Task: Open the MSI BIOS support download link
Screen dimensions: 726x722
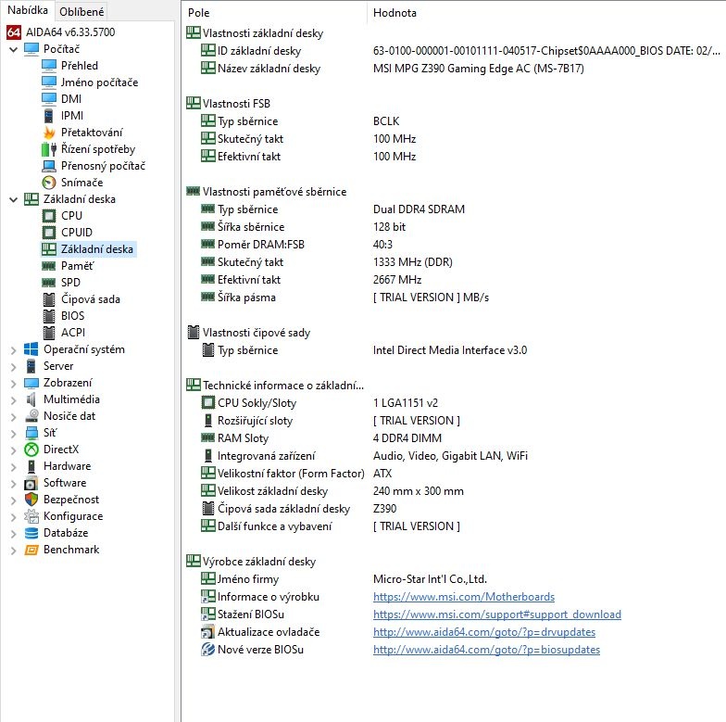Action: click(496, 614)
